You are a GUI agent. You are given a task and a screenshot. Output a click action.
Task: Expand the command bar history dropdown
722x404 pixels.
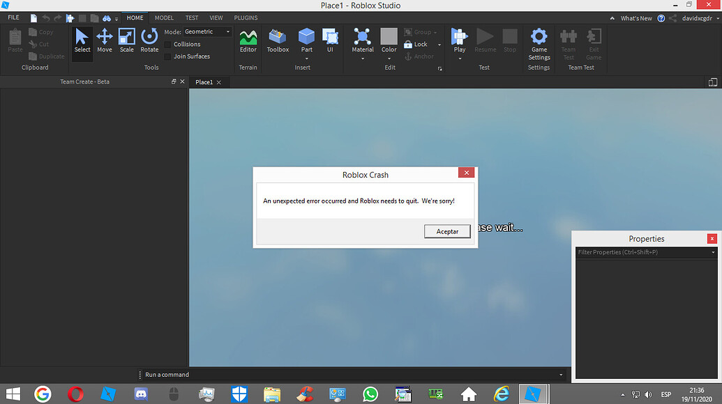click(561, 375)
